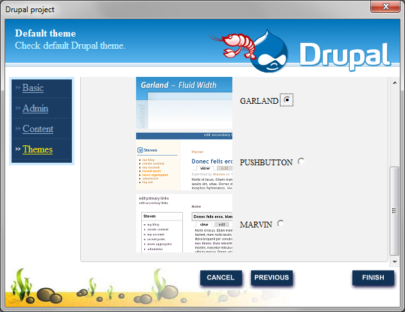Close the Drupal project window
The width and height of the screenshot is (405, 312).
coord(385,6)
